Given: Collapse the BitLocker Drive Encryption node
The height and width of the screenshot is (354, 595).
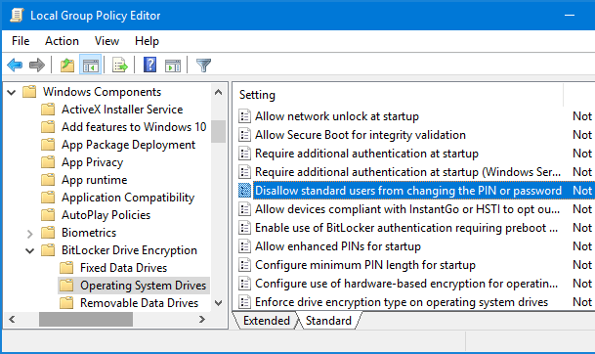Looking at the screenshot, I should 30,250.
